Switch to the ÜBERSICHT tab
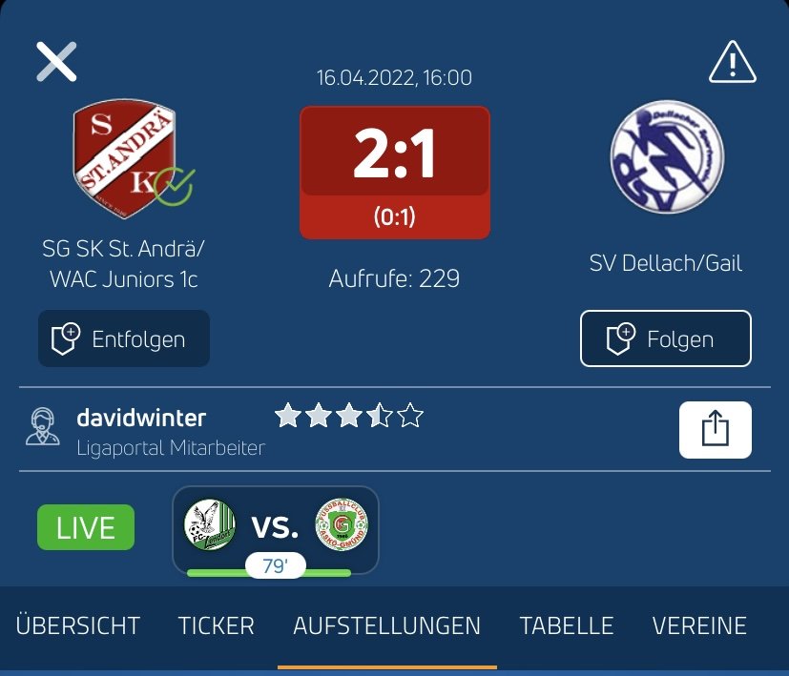 coord(78,625)
